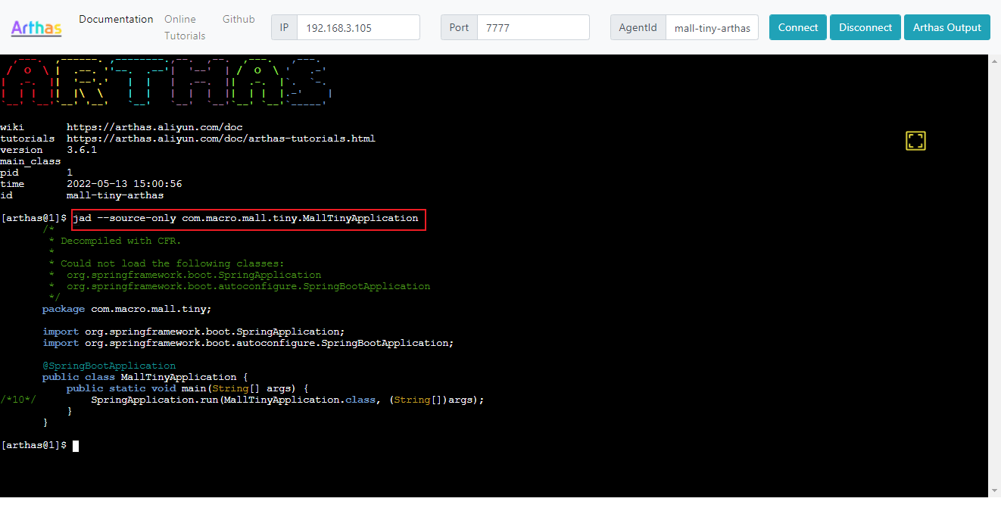Focus the Port input field

click(533, 27)
